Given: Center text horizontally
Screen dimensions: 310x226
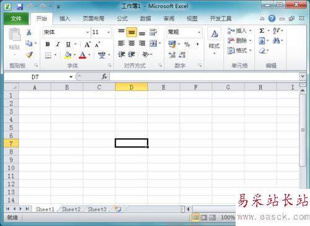Looking at the screenshot, I should 131,43.
